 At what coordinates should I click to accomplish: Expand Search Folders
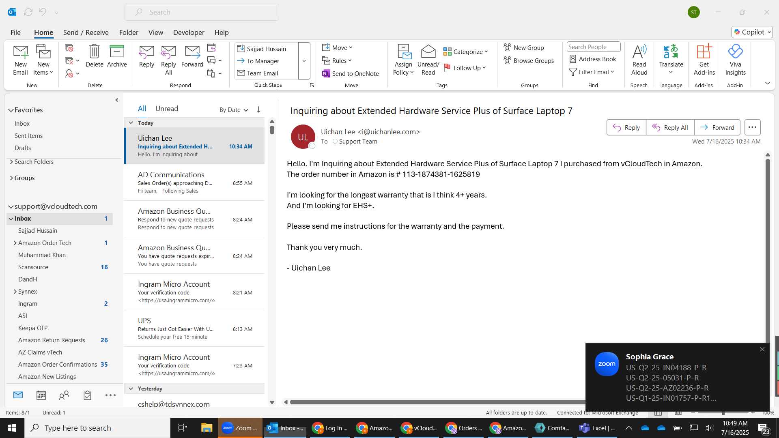point(11,161)
